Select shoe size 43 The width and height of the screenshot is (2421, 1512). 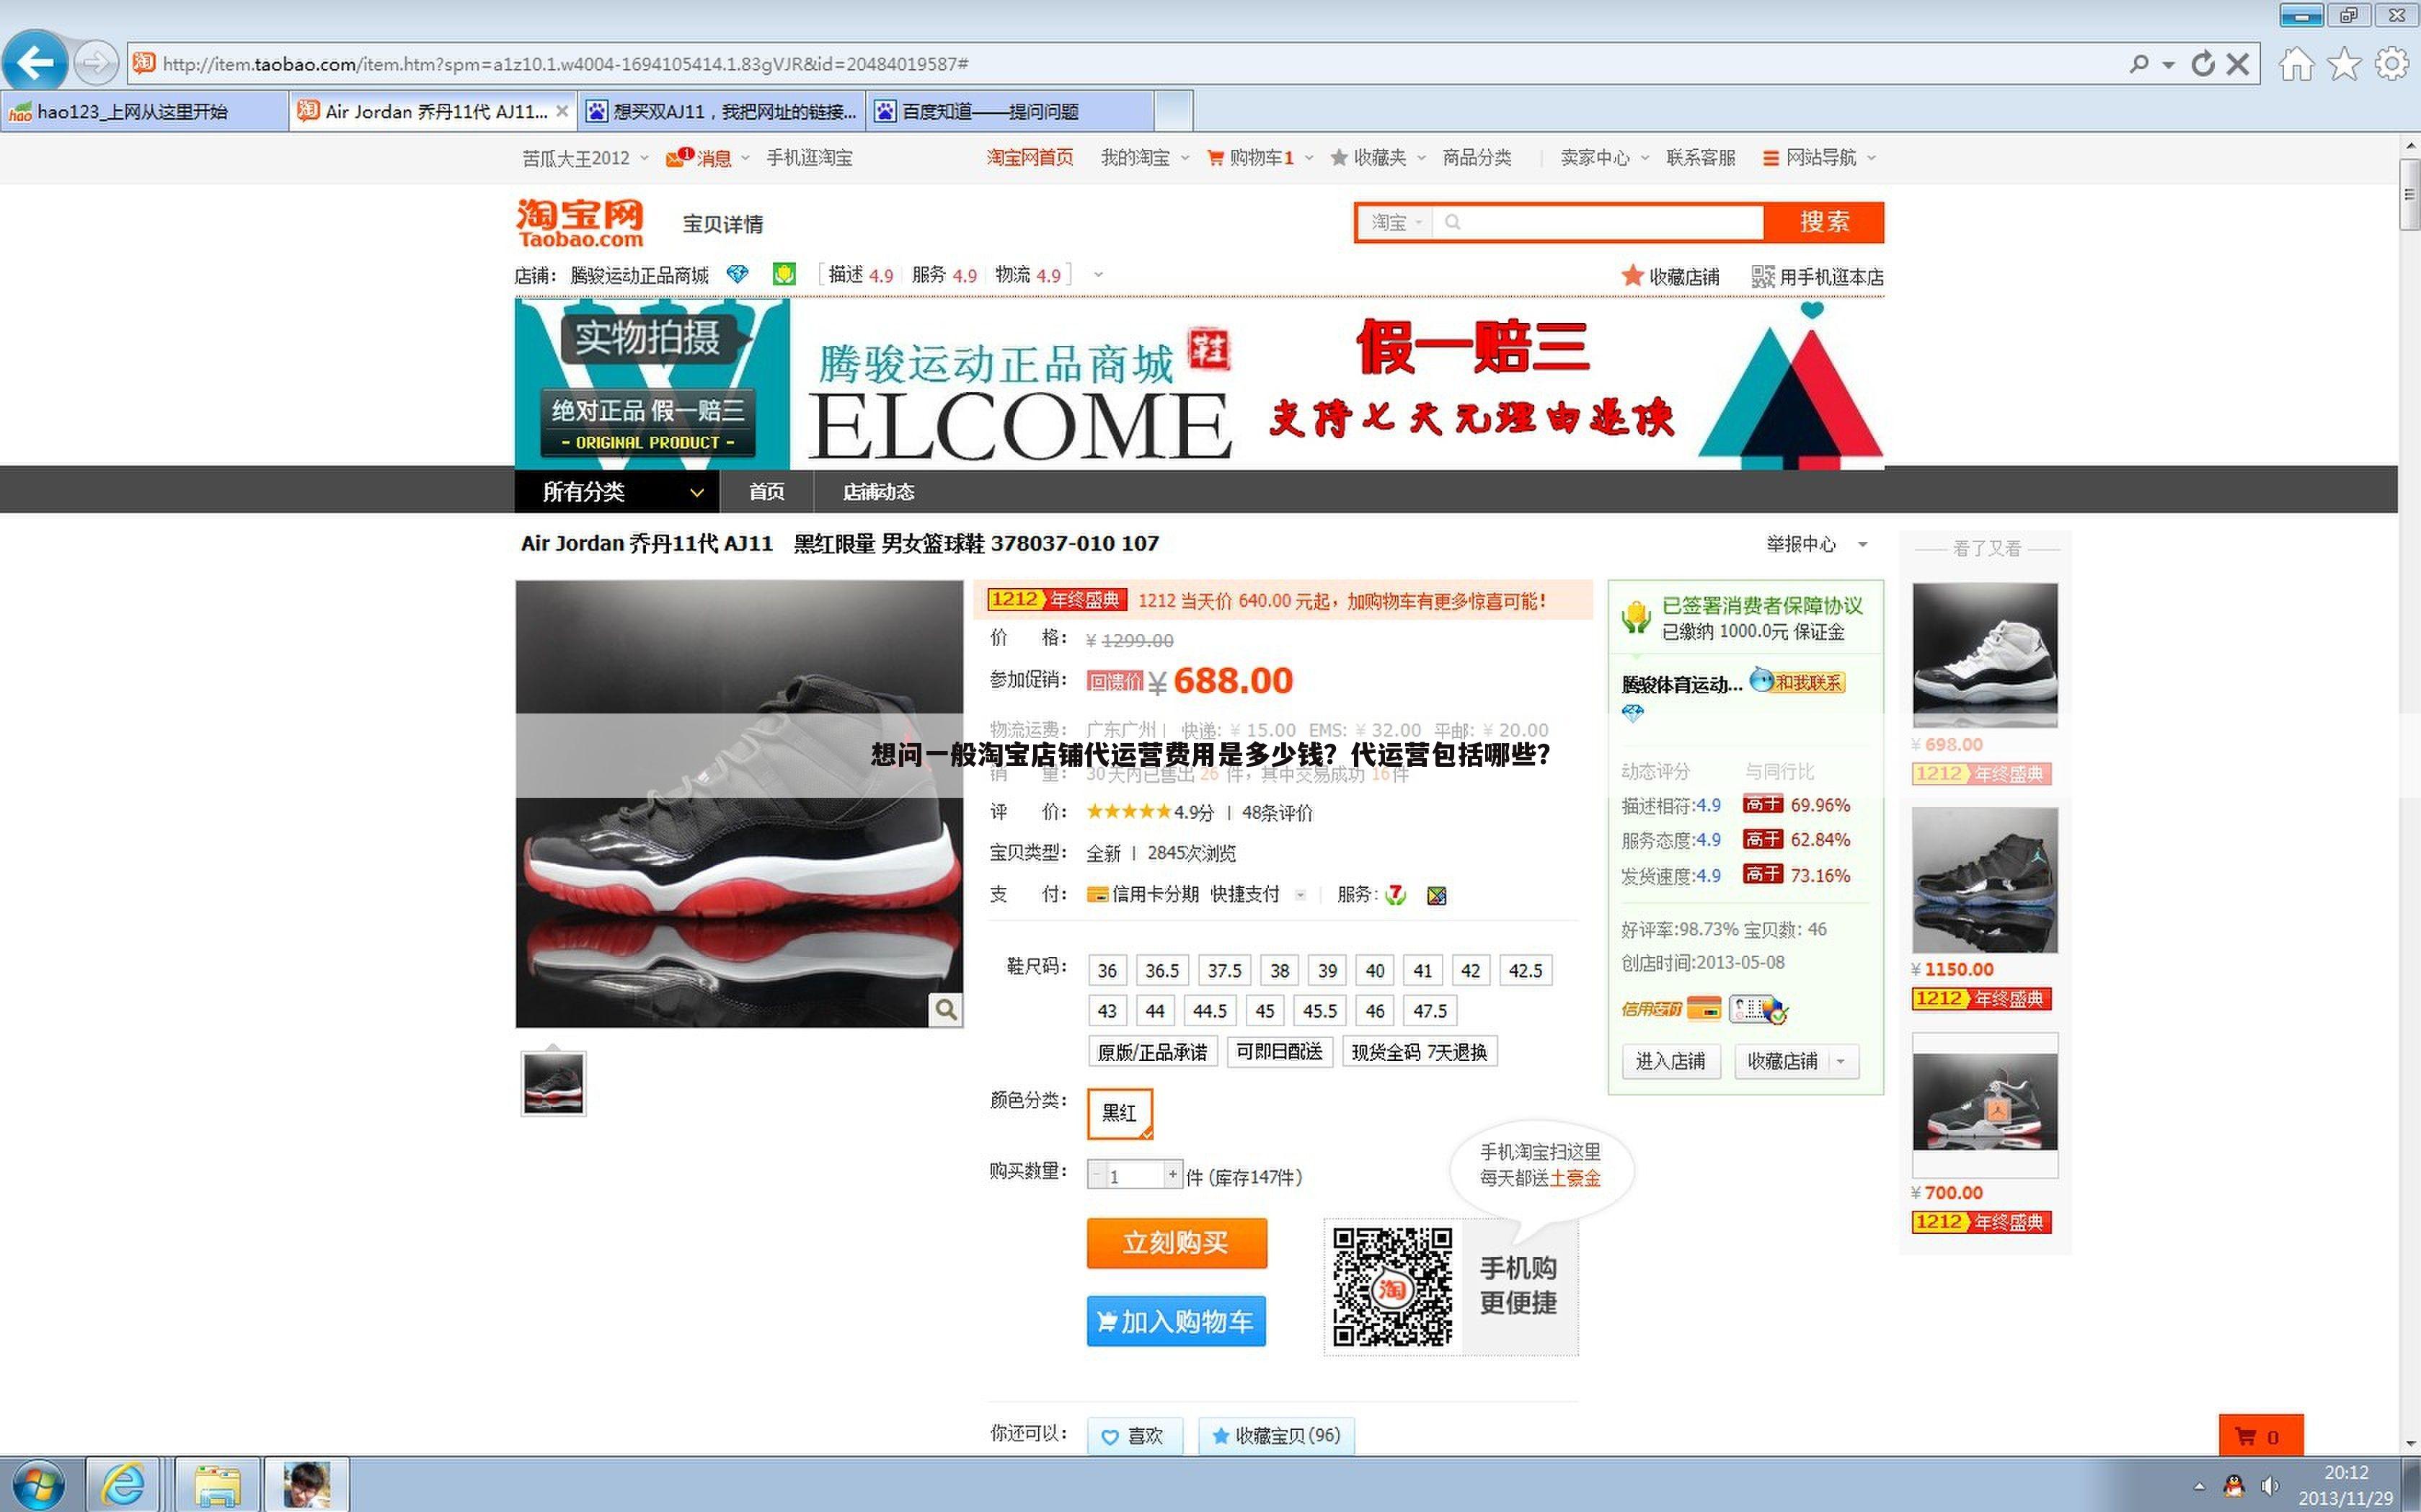[1107, 1011]
